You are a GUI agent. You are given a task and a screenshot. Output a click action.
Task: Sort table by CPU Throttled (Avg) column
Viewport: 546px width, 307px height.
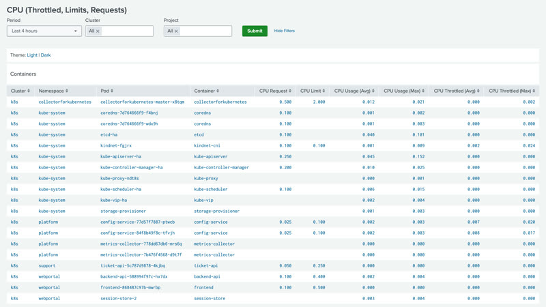[x=457, y=91]
